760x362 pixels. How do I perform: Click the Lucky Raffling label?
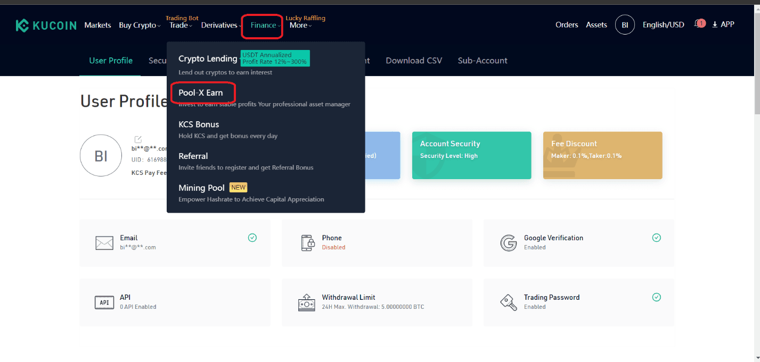(x=305, y=18)
